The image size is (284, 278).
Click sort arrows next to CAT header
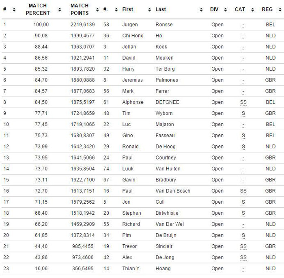[252, 9]
